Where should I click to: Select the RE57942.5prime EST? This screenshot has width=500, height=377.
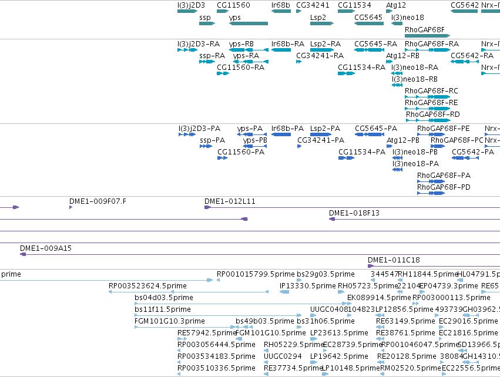(182, 339)
